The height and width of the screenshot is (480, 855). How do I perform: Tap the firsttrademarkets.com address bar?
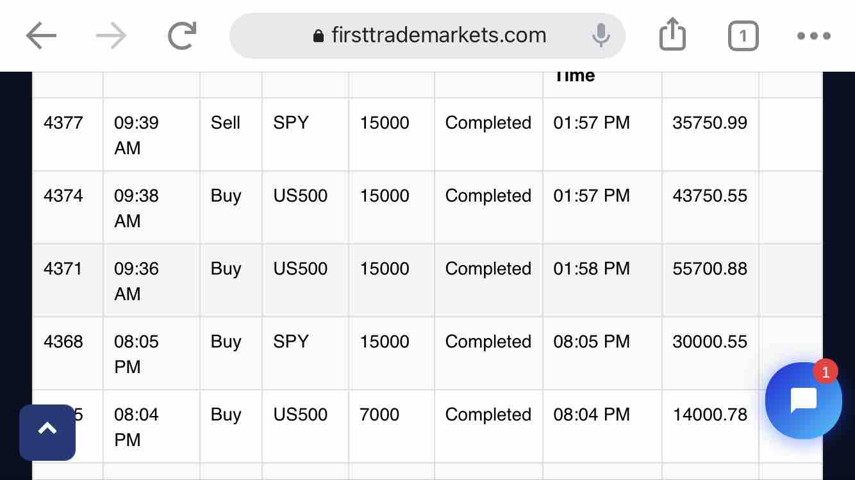point(427,36)
